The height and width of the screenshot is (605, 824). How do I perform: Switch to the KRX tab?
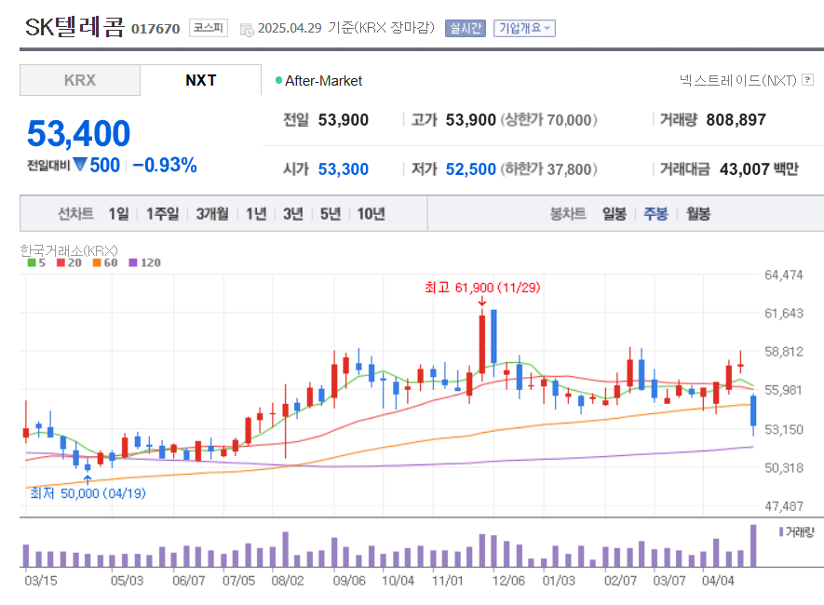[80, 80]
